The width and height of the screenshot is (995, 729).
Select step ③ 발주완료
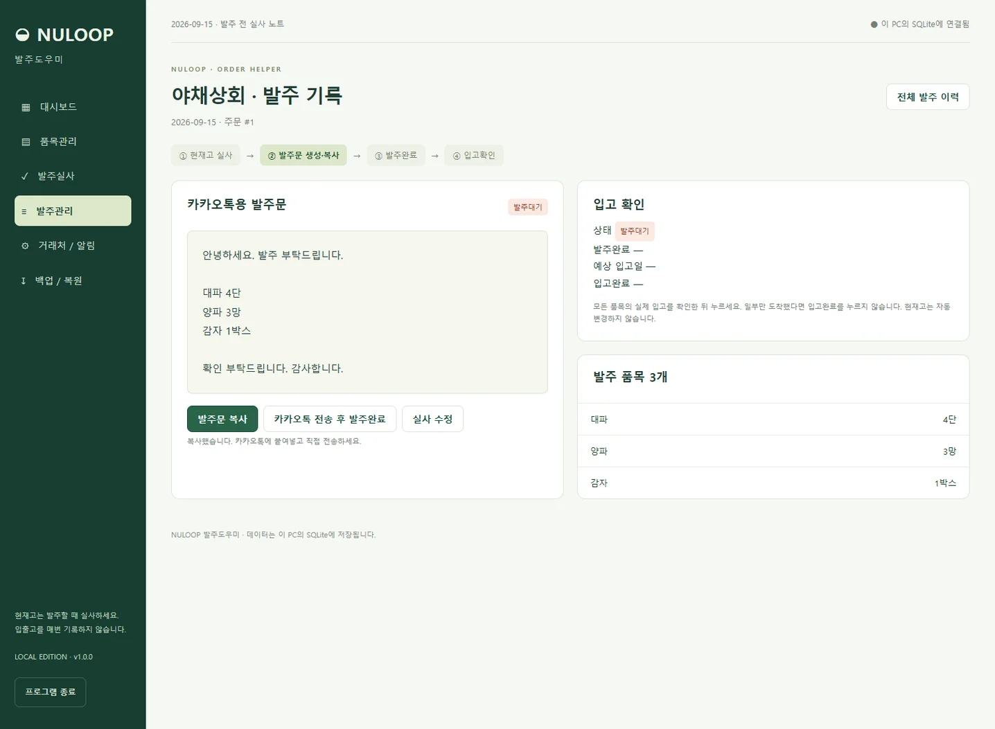click(x=396, y=155)
